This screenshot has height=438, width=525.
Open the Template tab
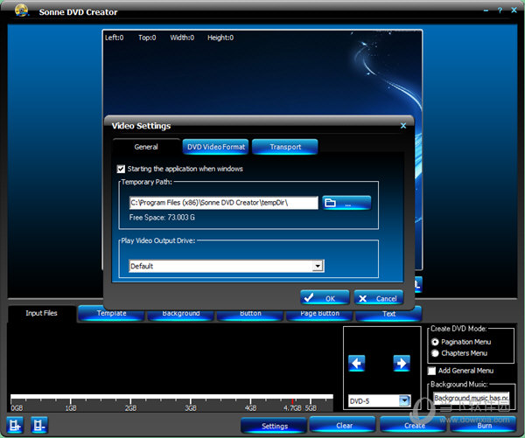tap(111, 314)
